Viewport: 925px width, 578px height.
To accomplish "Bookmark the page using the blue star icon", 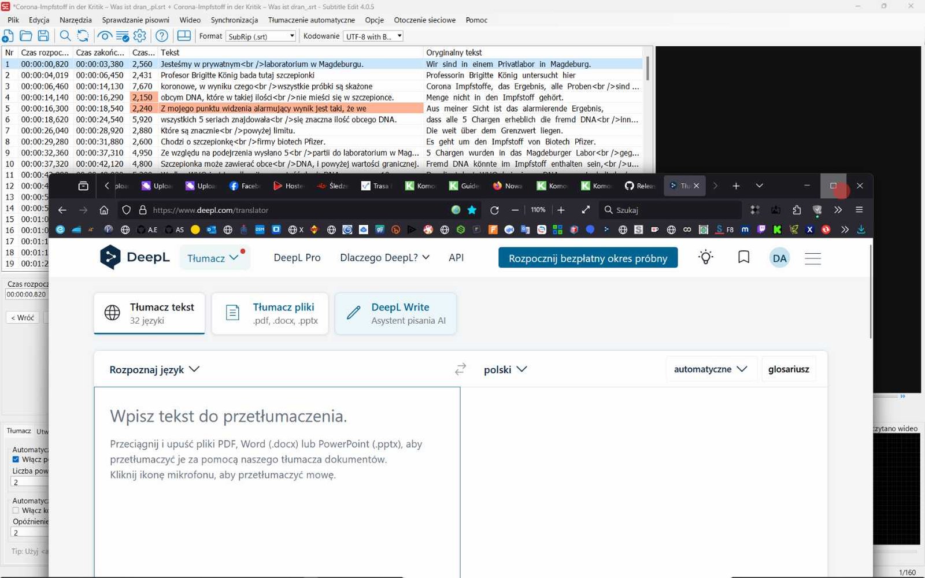I will [472, 210].
